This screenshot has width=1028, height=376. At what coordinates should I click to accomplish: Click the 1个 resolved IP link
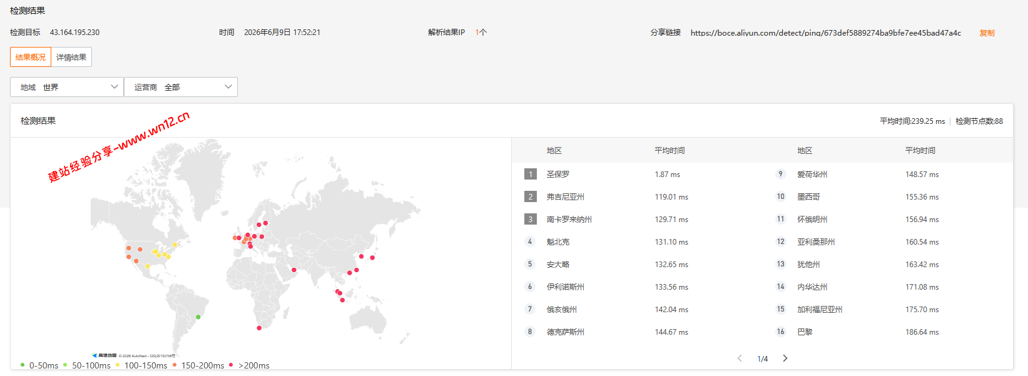tap(481, 33)
